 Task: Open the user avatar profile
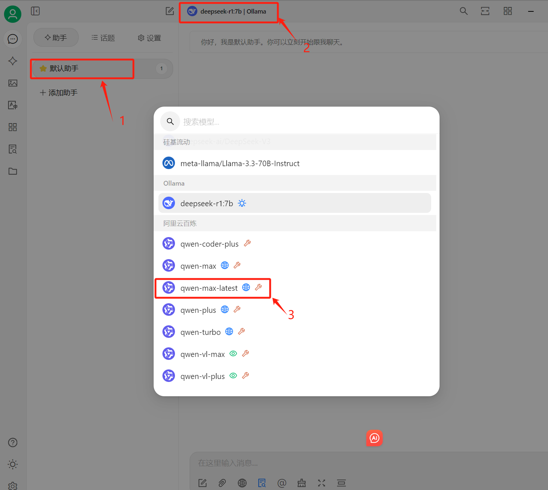click(12, 14)
